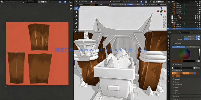Switch to Color tab in color picker

(179, 47)
